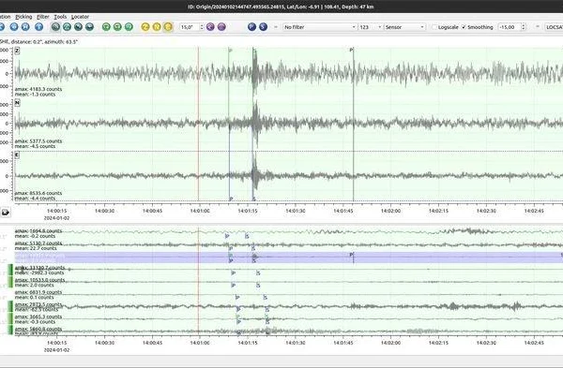Click inside the -15,00 value field
This screenshot has width=563, height=368.
click(510, 27)
